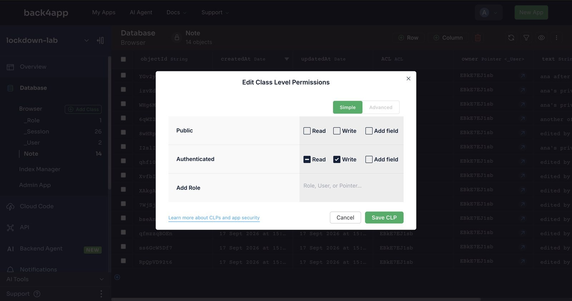The height and width of the screenshot is (301, 572).
Task: Enable Public Write permission
Action: coord(337,131)
